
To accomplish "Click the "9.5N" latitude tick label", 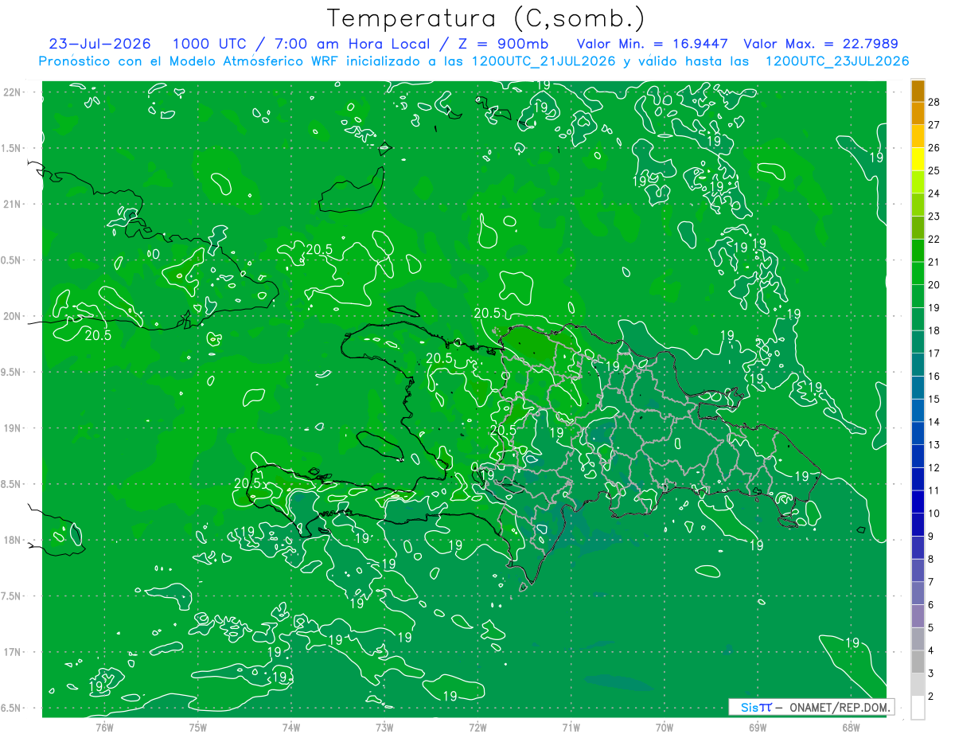I will [11, 372].
